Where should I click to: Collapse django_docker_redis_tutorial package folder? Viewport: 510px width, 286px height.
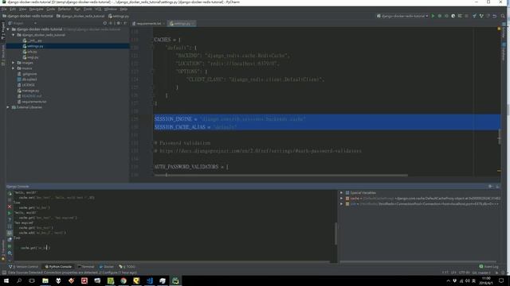[x=14, y=35]
